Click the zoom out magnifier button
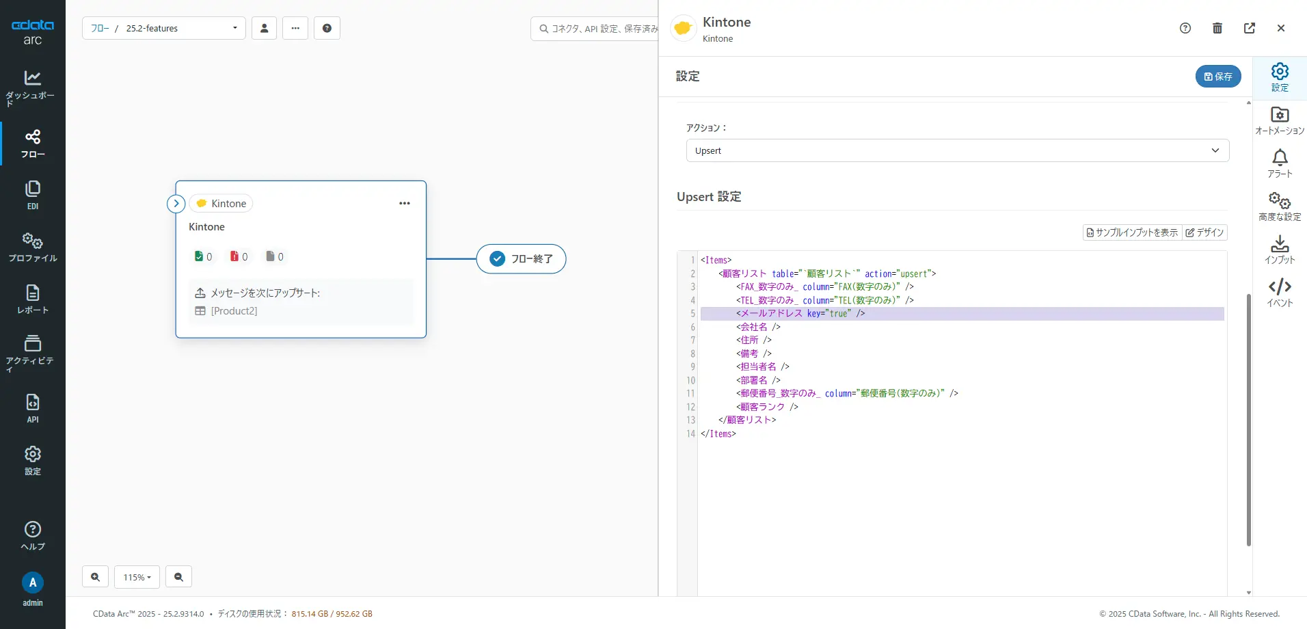Screen dimensions: 1307x629 (178, 577)
